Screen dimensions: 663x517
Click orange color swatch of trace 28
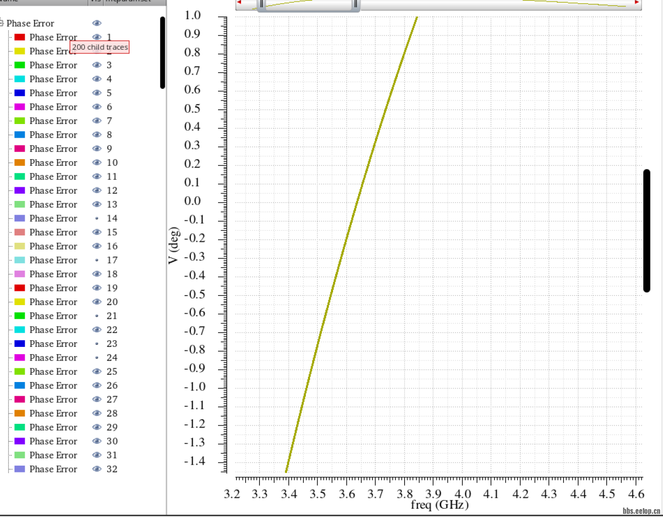tap(20, 413)
